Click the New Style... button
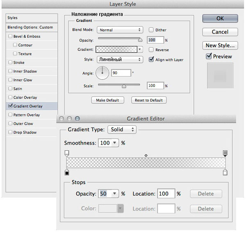The image size is (246, 238). pyautogui.click(x=220, y=45)
